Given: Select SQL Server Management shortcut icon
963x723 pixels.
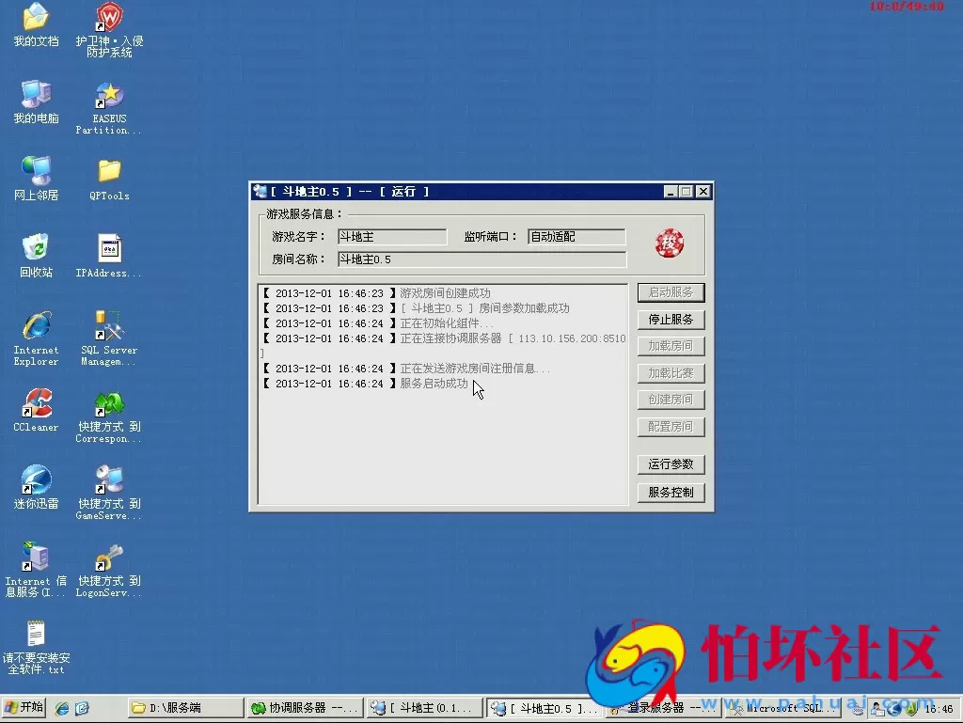Looking at the screenshot, I should (x=109, y=327).
